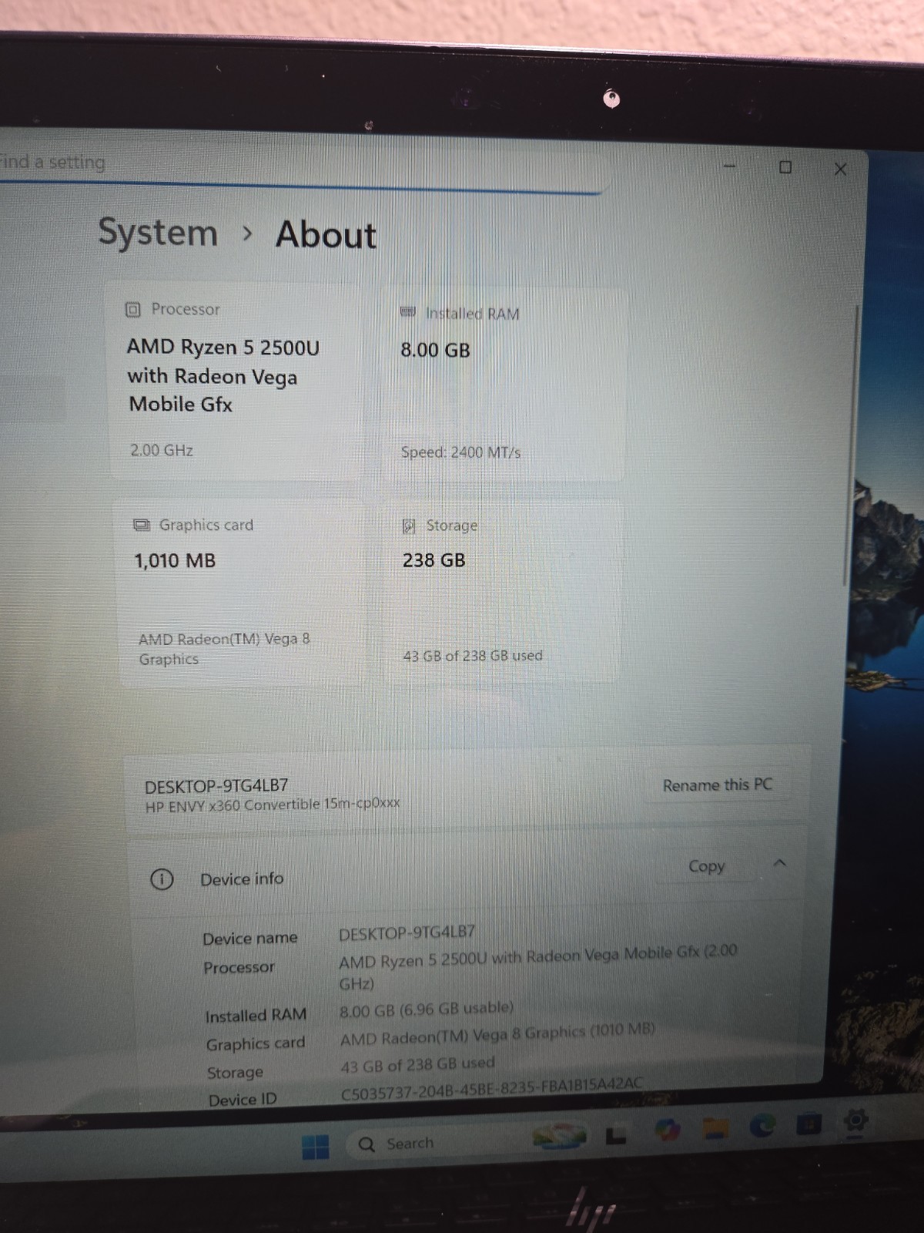Select the 1,010 MB graphics value
The image size is (924, 1233).
pyautogui.click(x=175, y=560)
